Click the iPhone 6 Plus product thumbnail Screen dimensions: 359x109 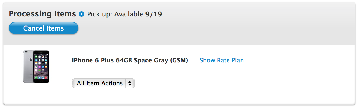[x=36, y=67]
